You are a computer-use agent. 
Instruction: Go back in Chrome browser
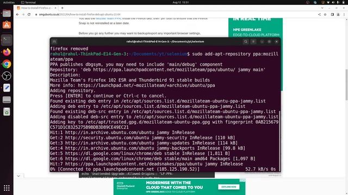[x=17, y=15]
